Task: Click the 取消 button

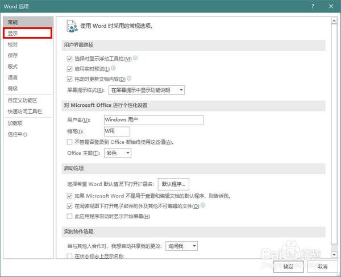Action: click(x=322, y=266)
